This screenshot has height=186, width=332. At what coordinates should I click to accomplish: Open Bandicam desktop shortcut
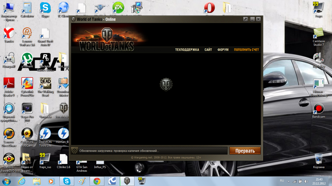tap(319, 110)
